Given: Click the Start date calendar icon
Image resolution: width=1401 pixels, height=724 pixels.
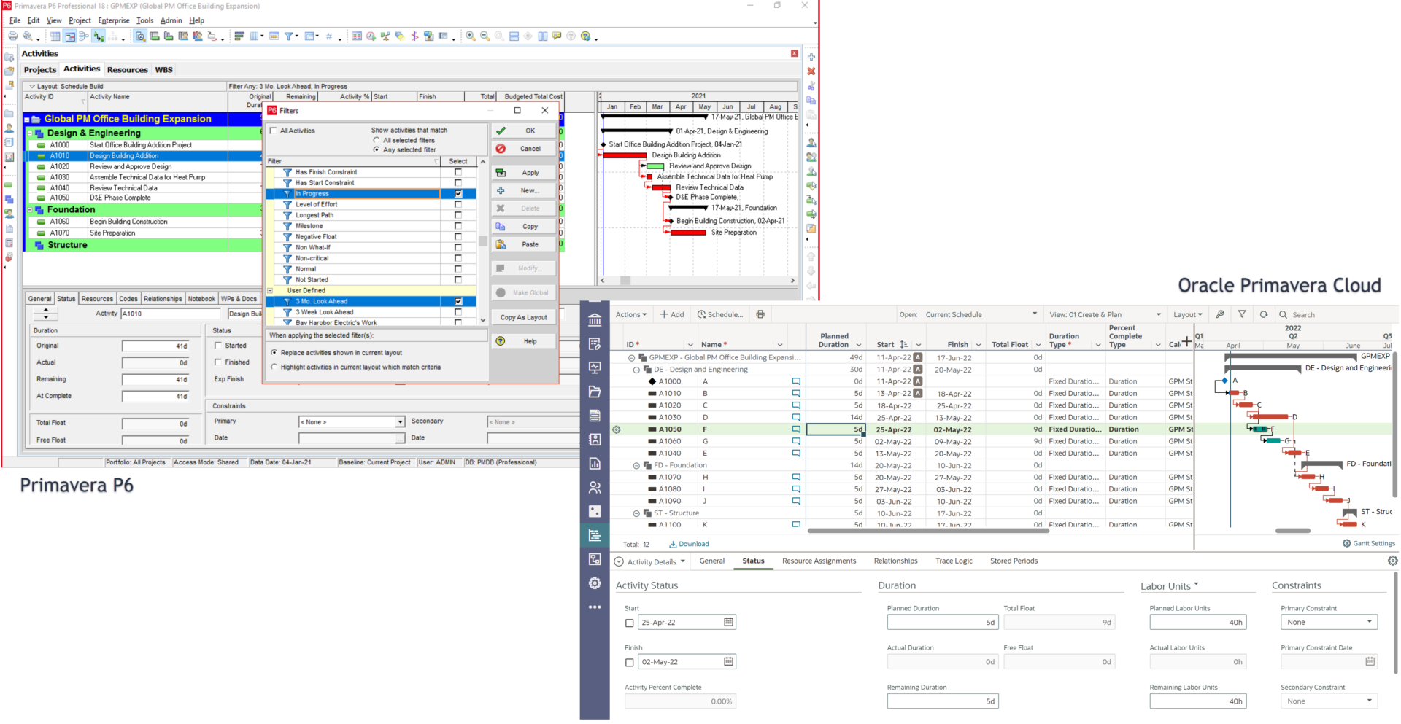Looking at the screenshot, I should pos(728,622).
